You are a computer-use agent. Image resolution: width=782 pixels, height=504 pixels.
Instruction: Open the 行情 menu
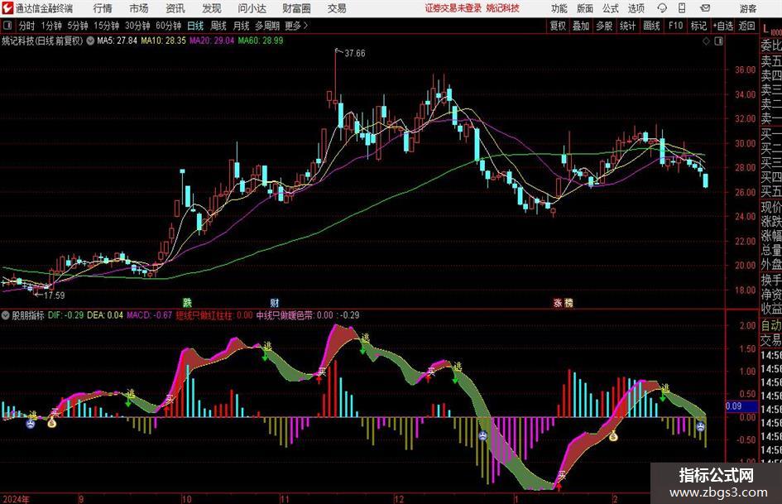103,8
